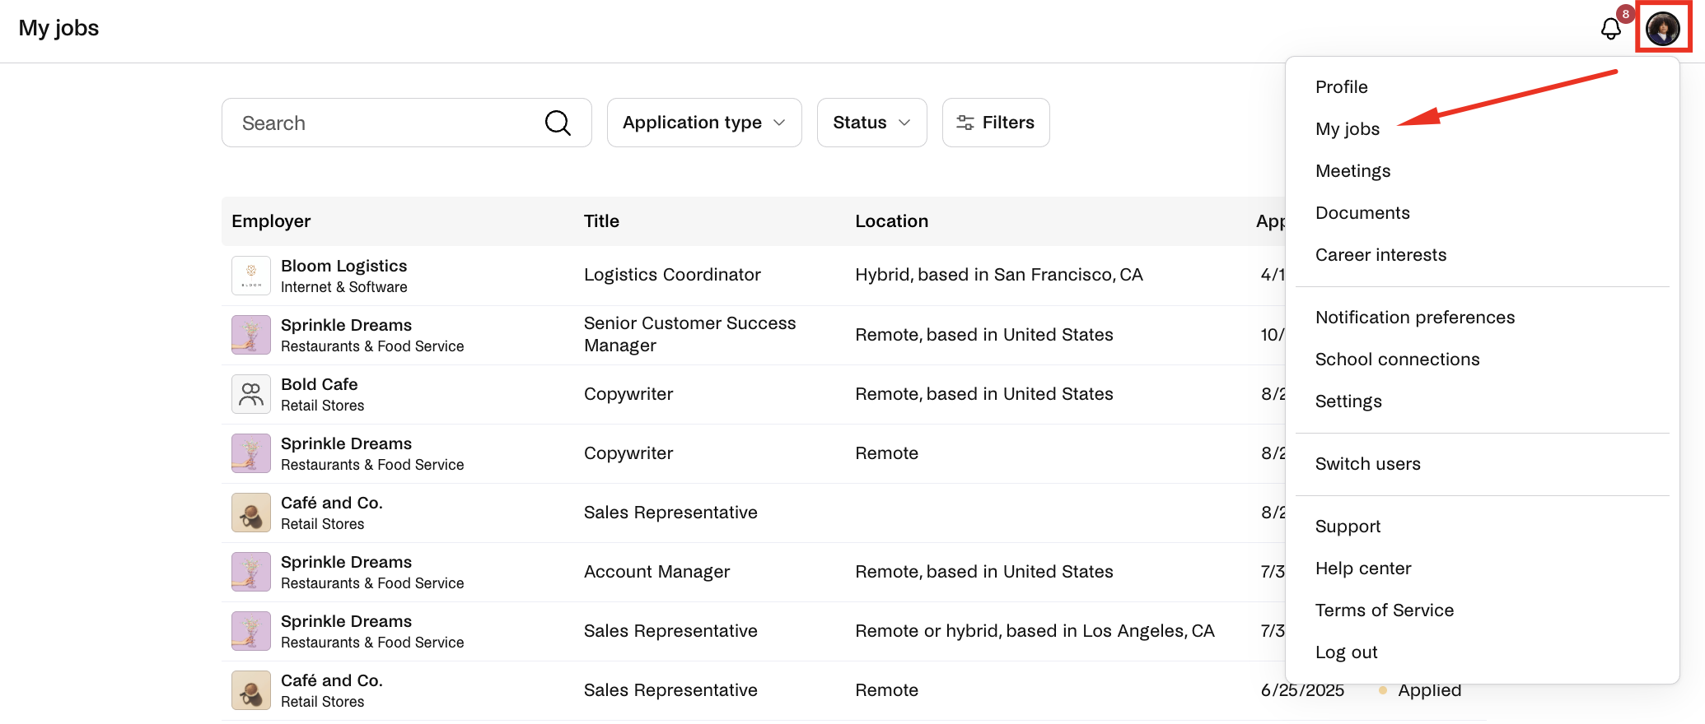Open the notifications bell
1705x724 pixels.
pyautogui.click(x=1610, y=29)
